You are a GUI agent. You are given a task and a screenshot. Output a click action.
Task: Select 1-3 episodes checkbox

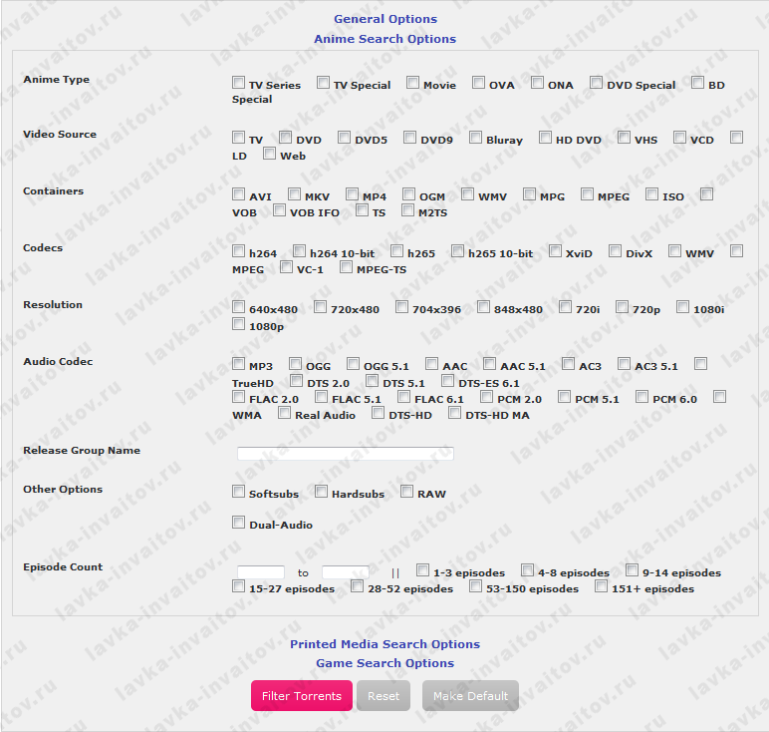[x=422, y=570]
